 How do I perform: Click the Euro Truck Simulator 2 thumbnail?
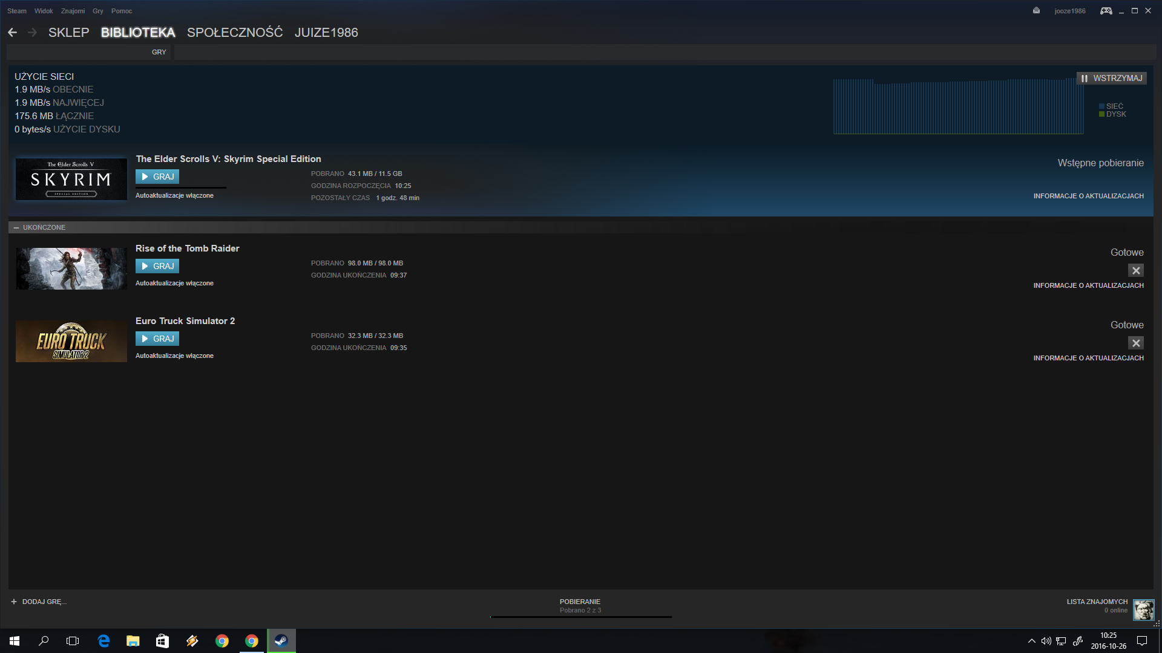(x=71, y=341)
